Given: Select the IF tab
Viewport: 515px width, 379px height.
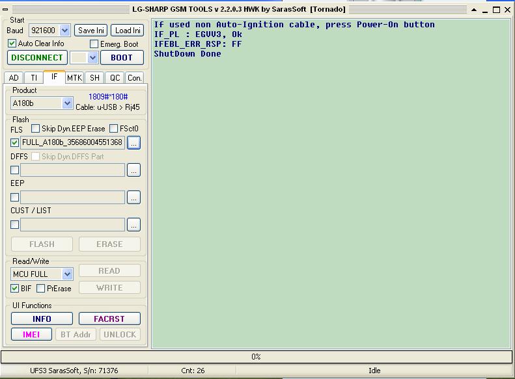Looking at the screenshot, I should [54, 77].
